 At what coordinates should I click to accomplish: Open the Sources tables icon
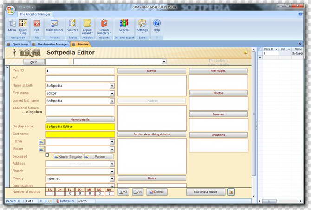(x=72, y=26)
